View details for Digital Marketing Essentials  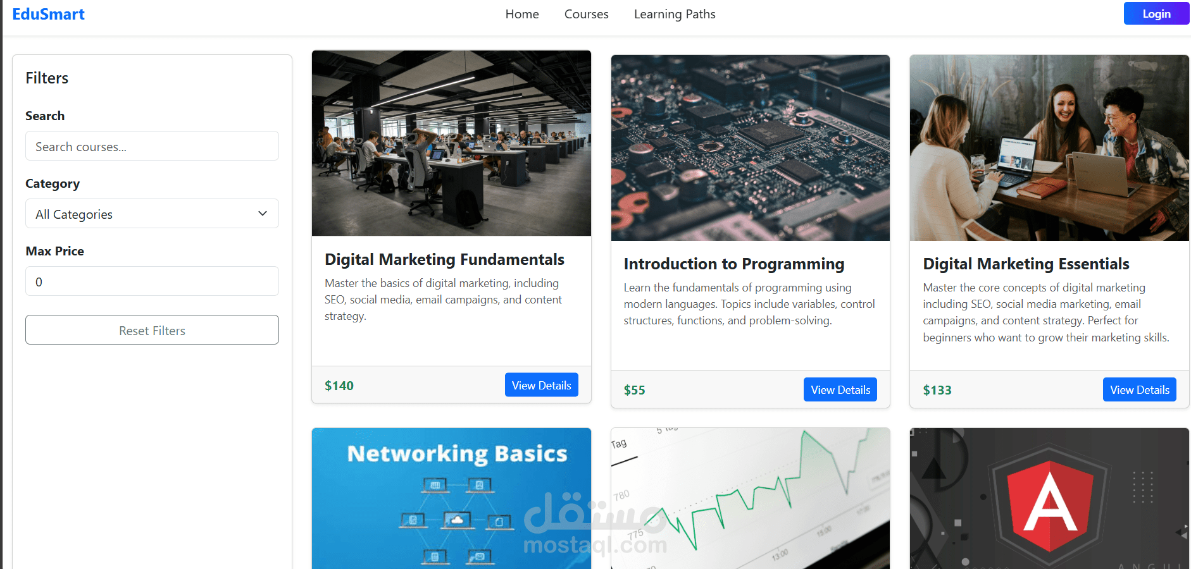tap(1139, 389)
